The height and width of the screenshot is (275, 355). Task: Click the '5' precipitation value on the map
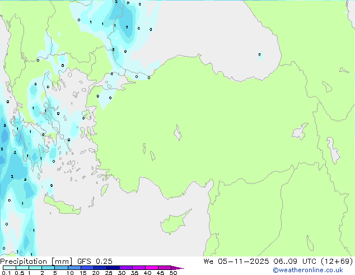point(2,149)
